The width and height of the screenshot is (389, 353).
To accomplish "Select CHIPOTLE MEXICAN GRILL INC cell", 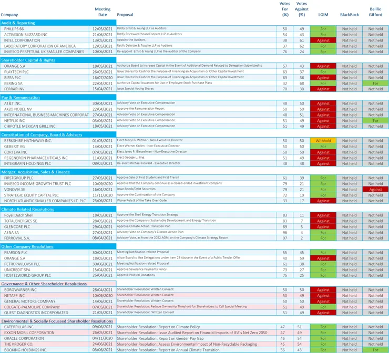I will tap(45, 126).
